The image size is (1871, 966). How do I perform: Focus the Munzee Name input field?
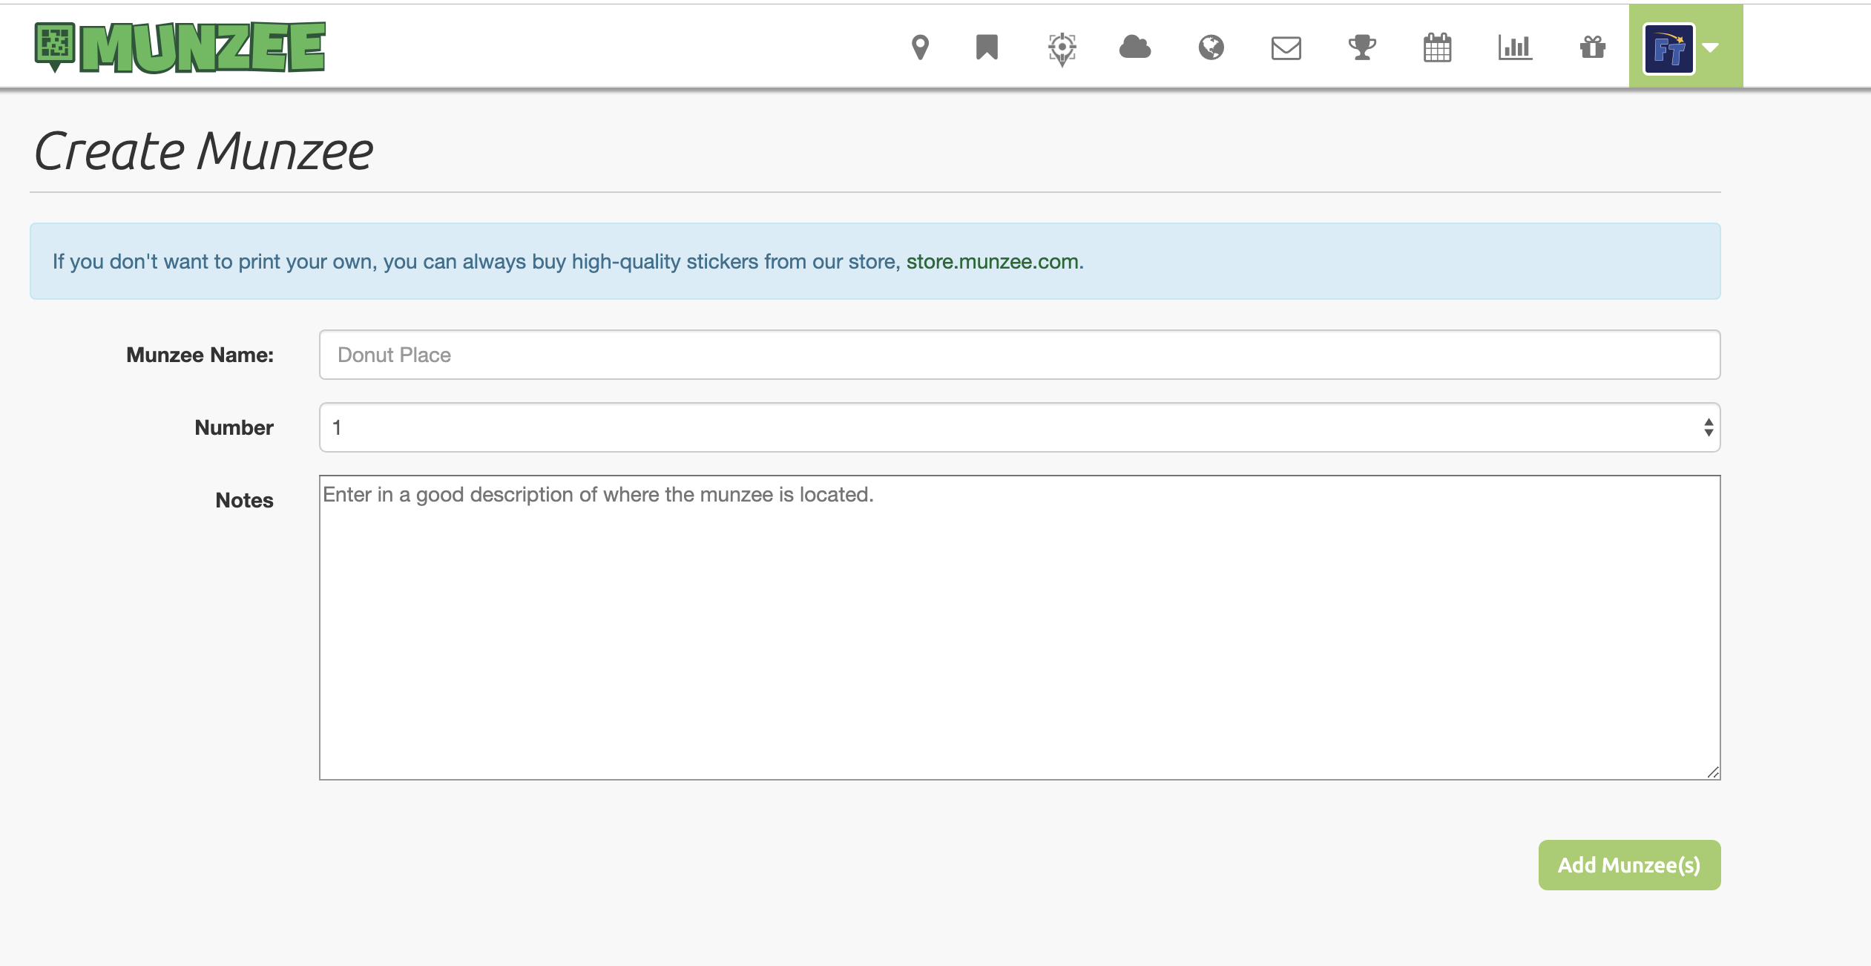pyautogui.click(x=1019, y=355)
